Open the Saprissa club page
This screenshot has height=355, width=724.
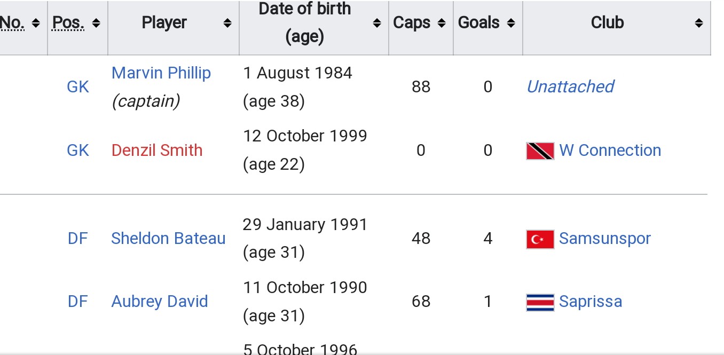click(590, 302)
